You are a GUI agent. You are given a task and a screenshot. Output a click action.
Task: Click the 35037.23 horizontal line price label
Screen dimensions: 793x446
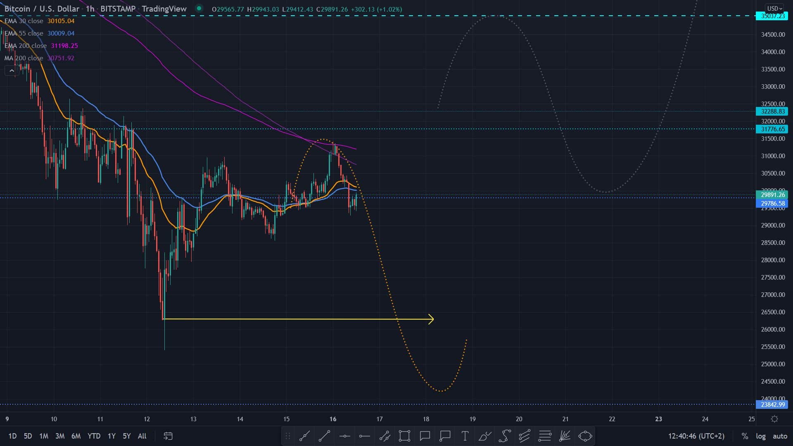772,16
